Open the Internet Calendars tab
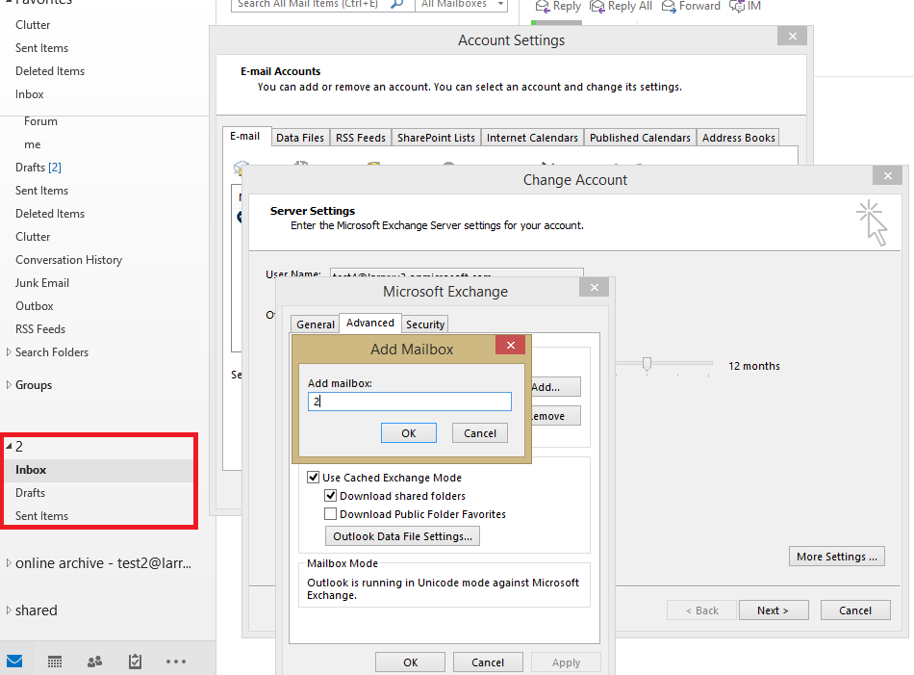 click(x=532, y=138)
